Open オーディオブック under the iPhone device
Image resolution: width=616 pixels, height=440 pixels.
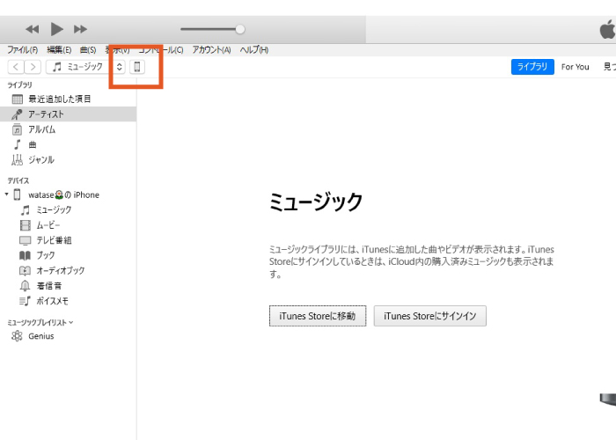coord(61,271)
